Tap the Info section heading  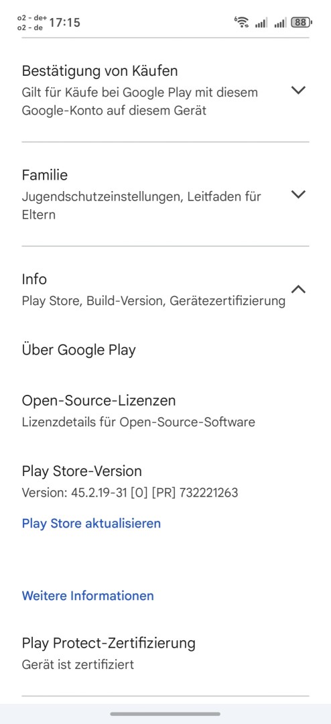tap(34, 280)
